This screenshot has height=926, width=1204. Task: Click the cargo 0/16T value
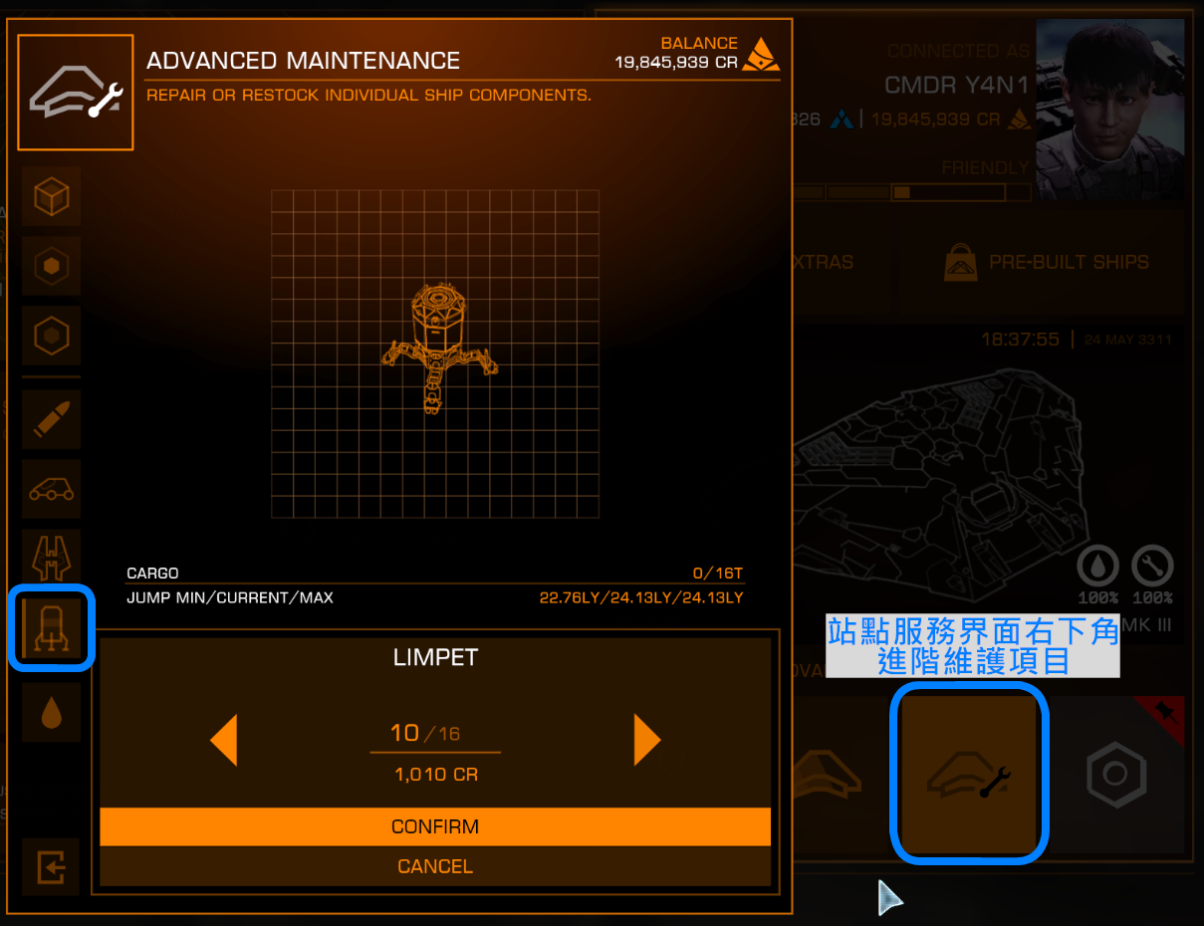718,574
